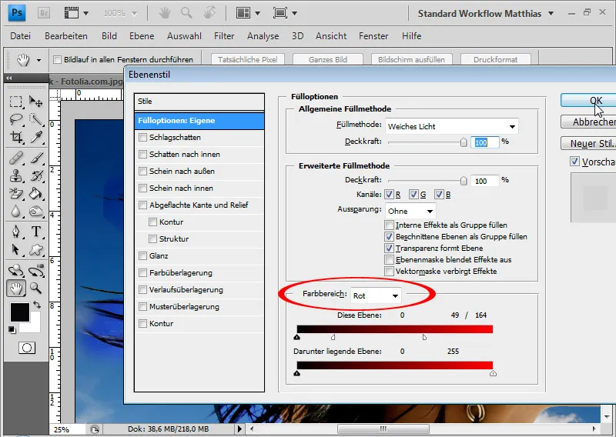Select the Zoom magnifier in the toolbox
This screenshot has width=616, height=437.
click(35, 289)
